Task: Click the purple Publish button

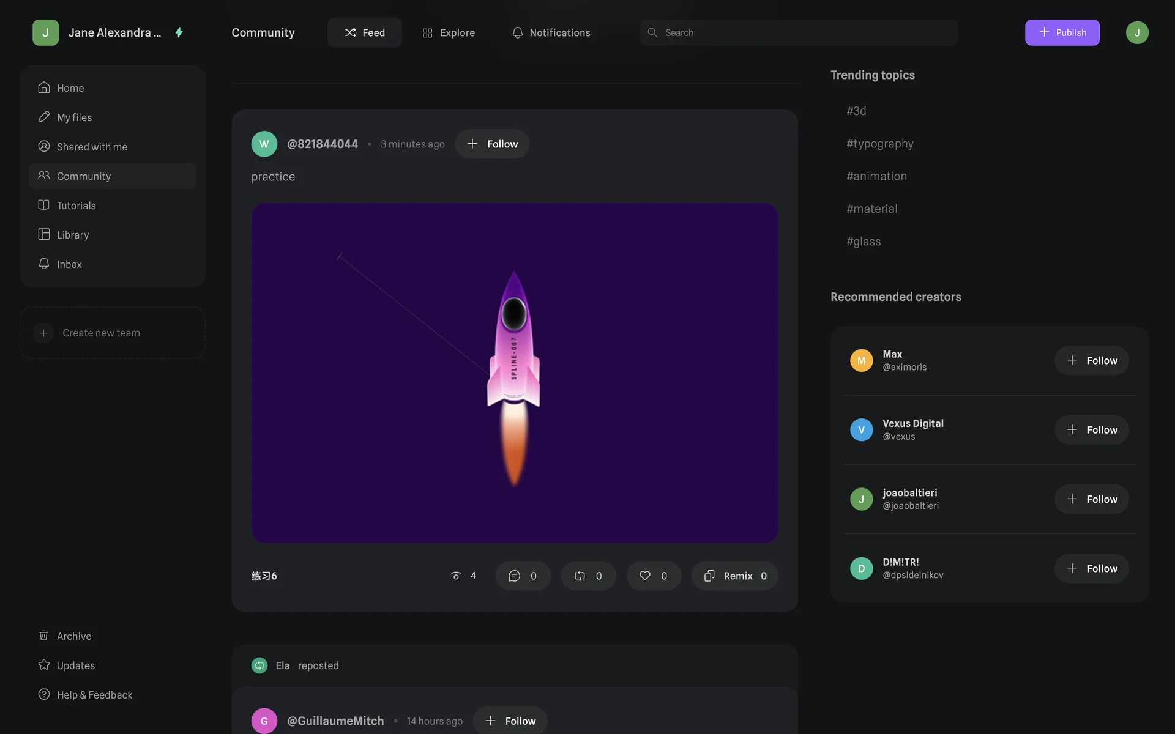Action: coord(1062,32)
